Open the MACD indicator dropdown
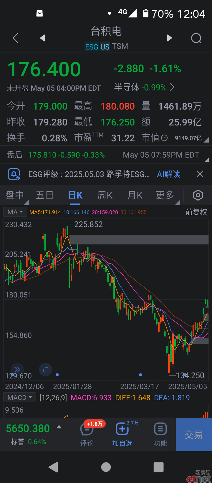 (x=20, y=398)
